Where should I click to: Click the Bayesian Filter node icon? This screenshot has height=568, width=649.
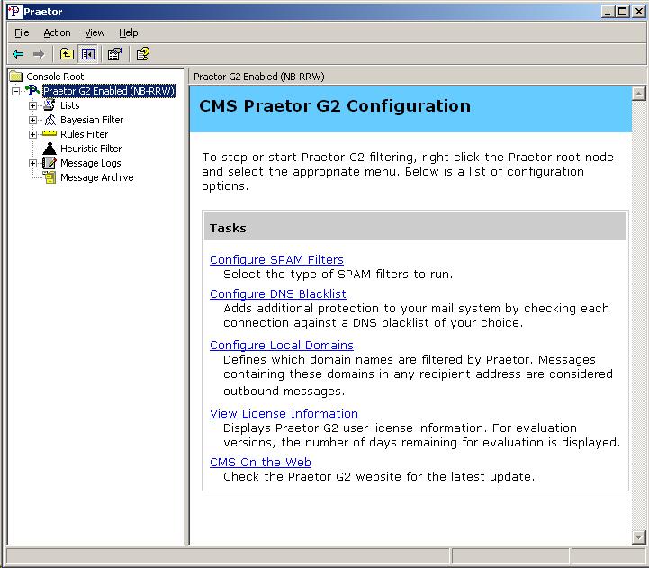coord(50,120)
